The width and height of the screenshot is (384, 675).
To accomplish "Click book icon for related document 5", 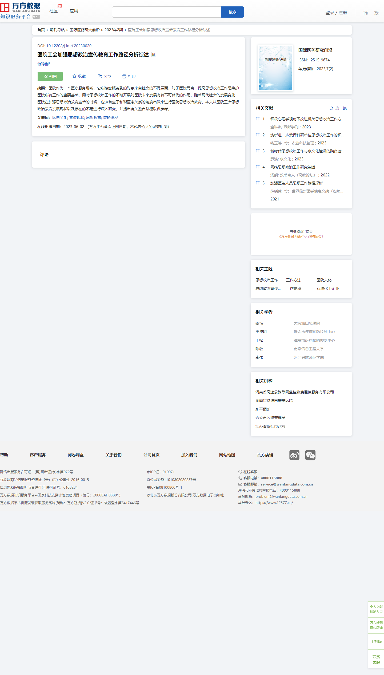I will [258, 183].
